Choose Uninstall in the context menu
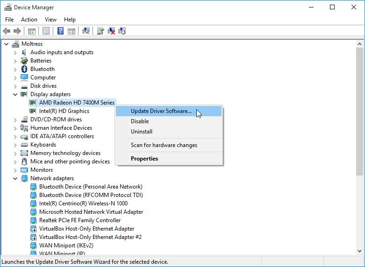This screenshot has height=267, width=365. click(169, 132)
